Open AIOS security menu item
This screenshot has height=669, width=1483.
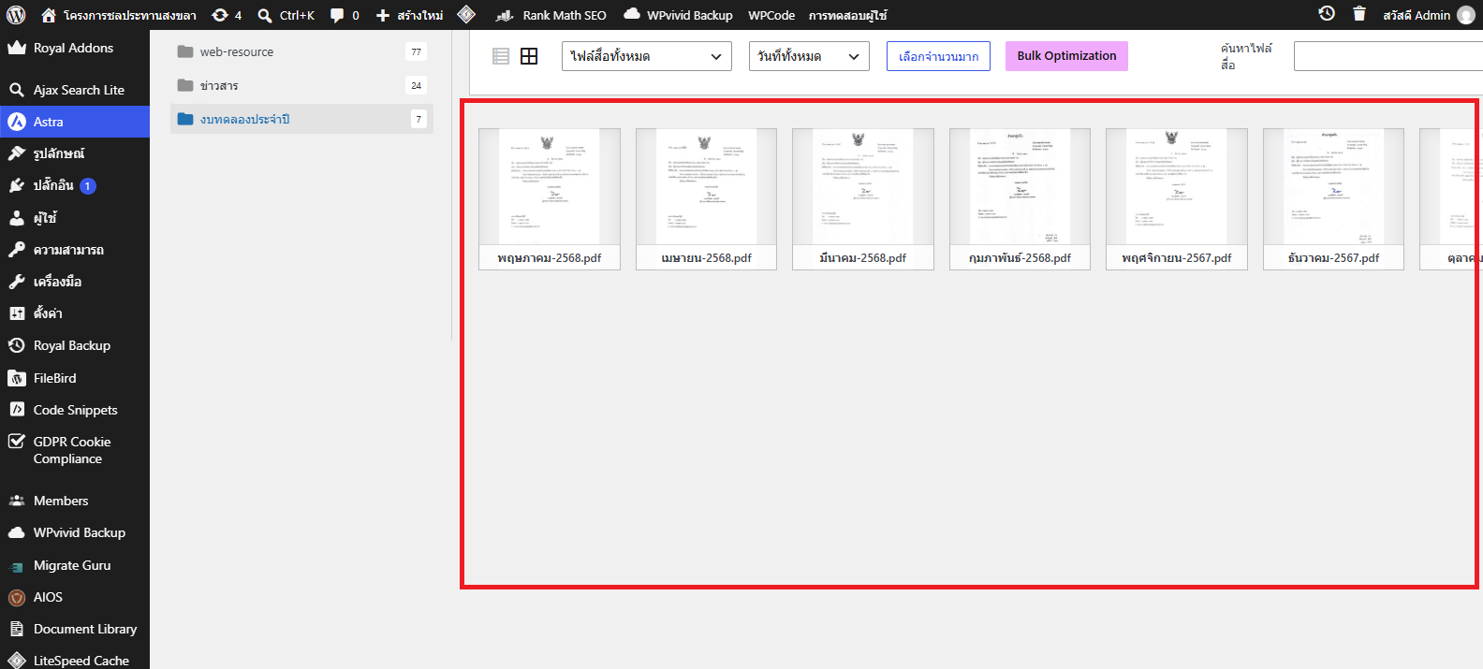[75, 597]
